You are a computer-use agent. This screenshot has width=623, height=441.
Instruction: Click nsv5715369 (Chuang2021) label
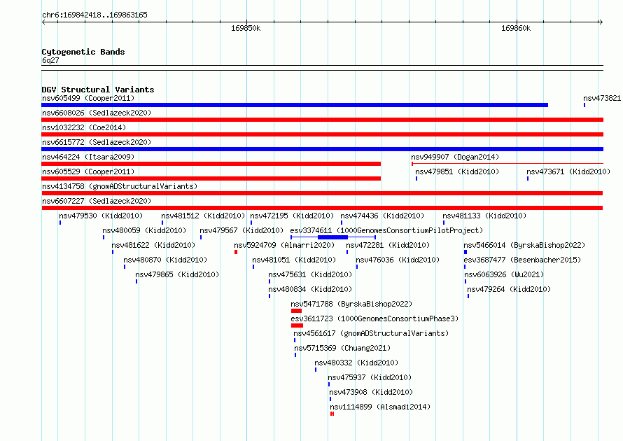coord(342,348)
